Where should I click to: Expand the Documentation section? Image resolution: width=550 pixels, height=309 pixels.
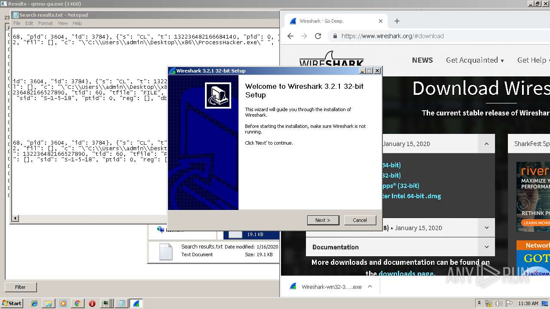click(x=486, y=247)
